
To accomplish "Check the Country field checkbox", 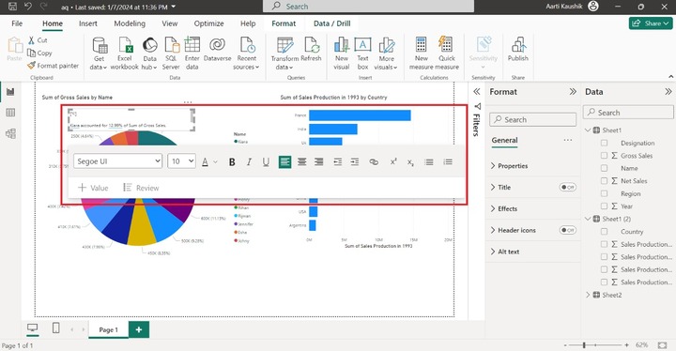I will coord(604,232).
